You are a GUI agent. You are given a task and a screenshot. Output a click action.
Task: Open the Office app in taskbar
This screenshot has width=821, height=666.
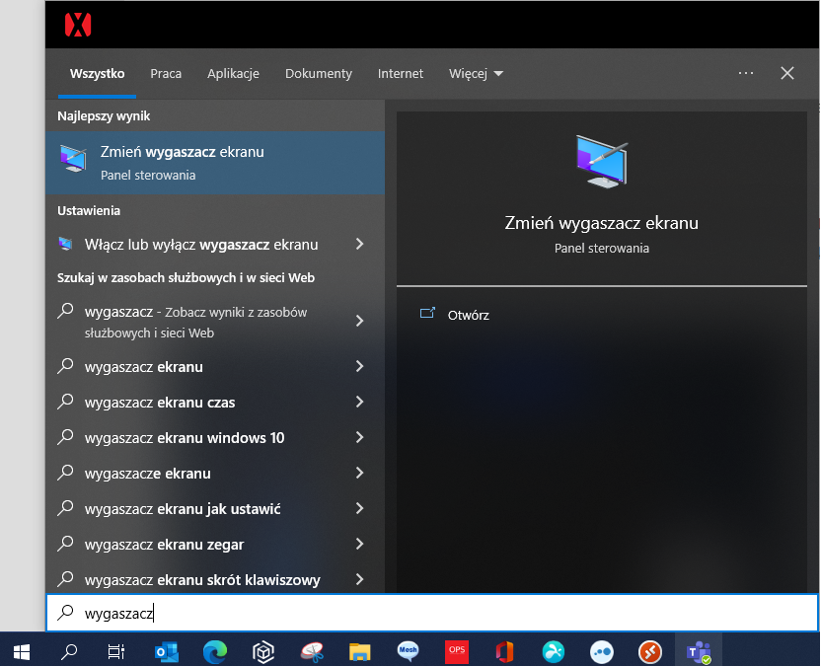[x=505, y=652]
